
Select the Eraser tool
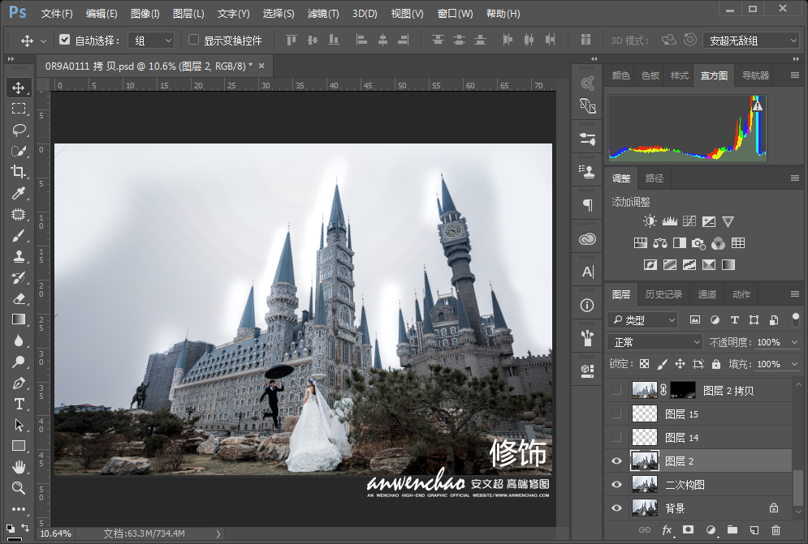tap(19, 298)
